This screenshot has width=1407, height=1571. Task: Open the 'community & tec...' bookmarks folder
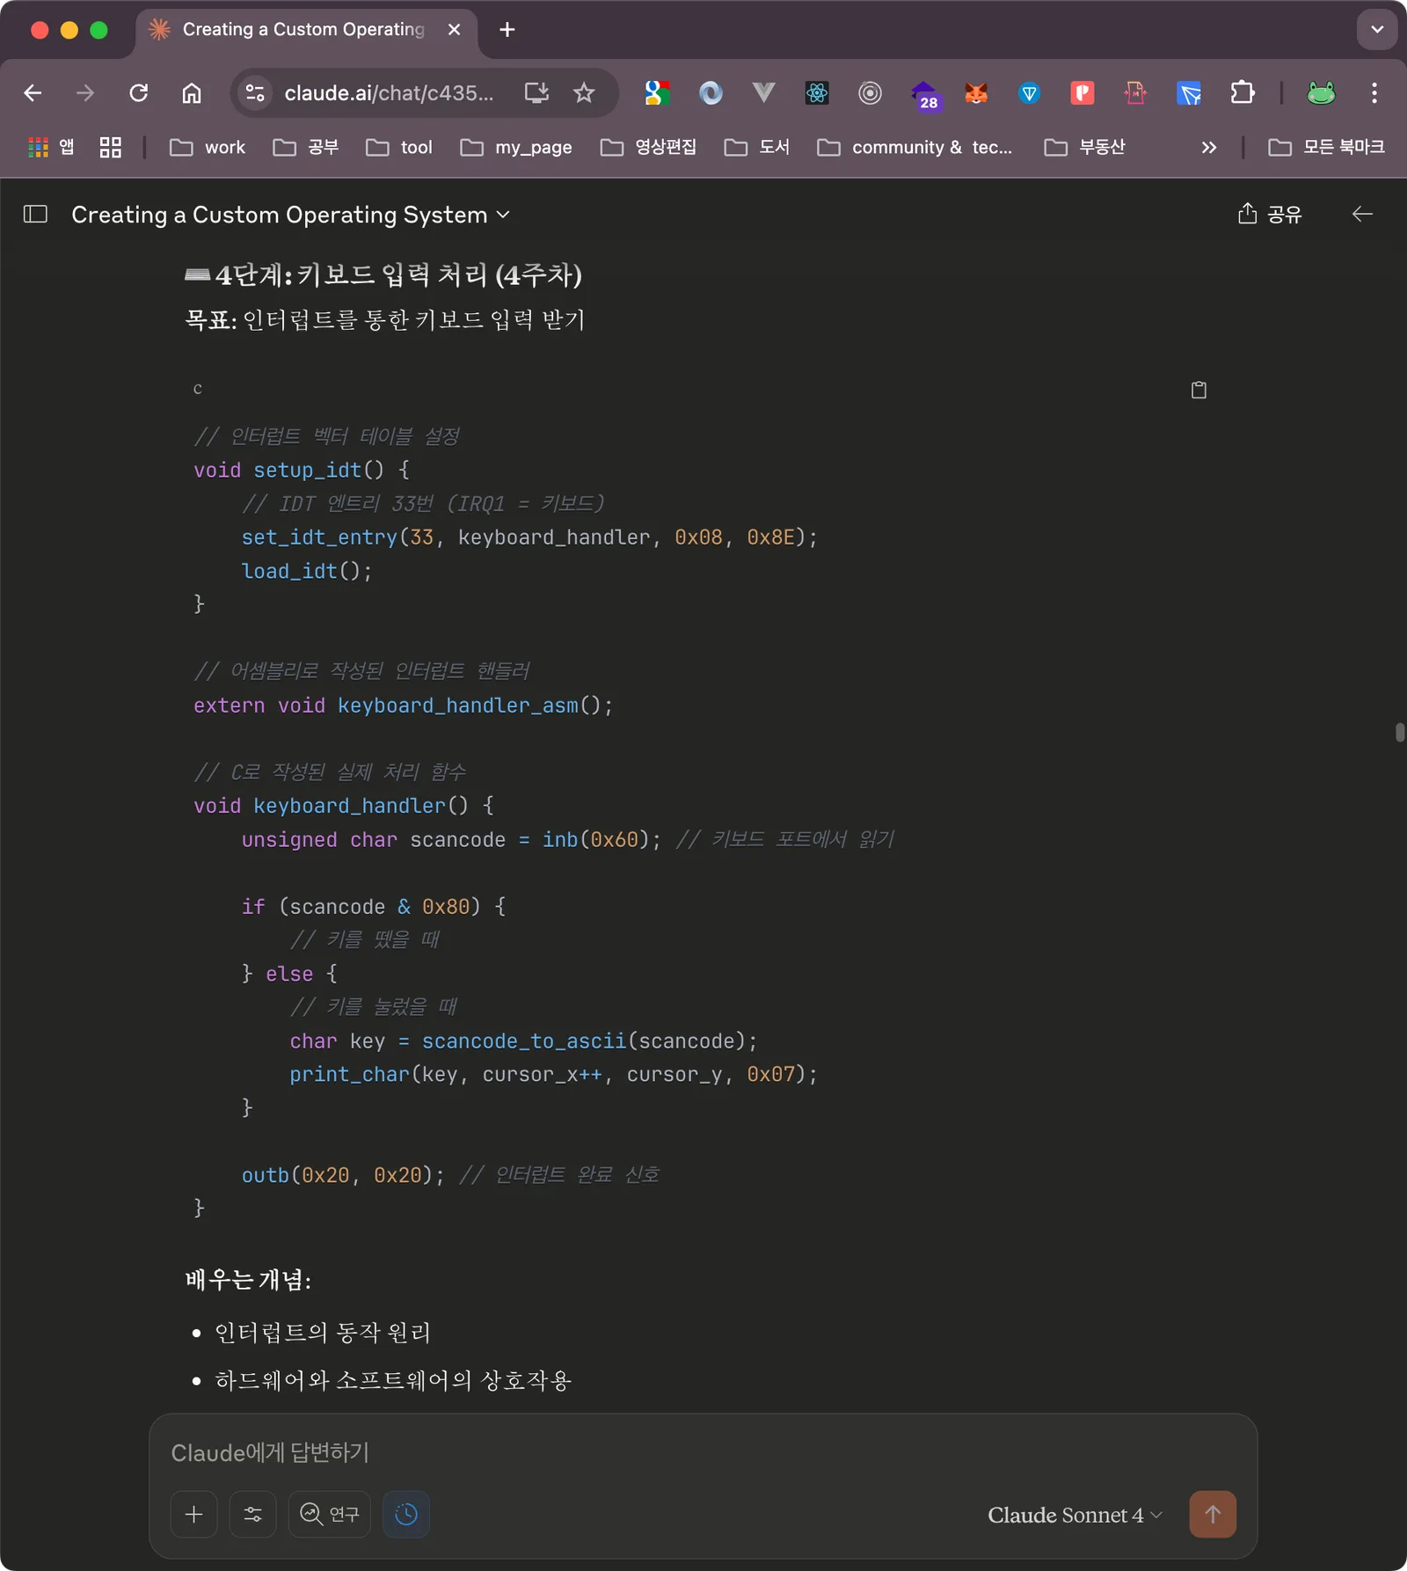point(915,147)
